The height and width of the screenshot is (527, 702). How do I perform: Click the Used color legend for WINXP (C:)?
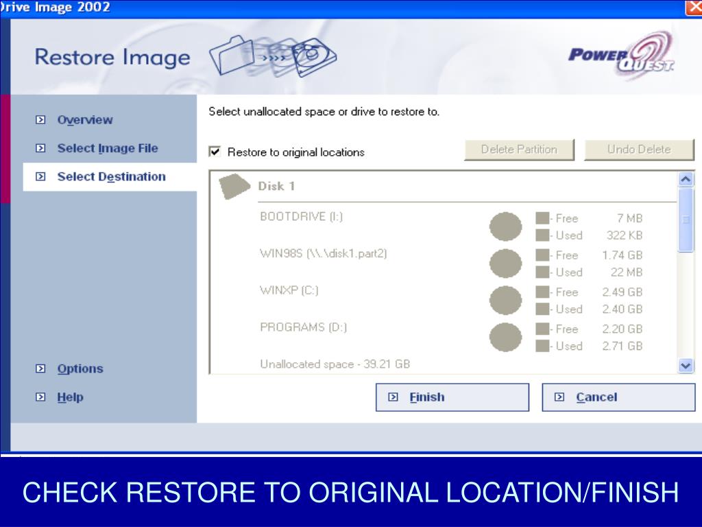(542, 309)
